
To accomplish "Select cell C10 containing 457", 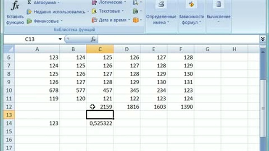I will click(x=100, y=90).
